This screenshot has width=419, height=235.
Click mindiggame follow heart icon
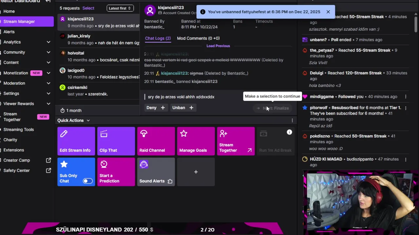305,97
